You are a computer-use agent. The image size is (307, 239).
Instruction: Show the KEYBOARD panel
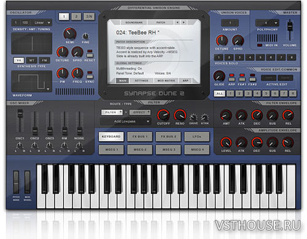(111, 137)
